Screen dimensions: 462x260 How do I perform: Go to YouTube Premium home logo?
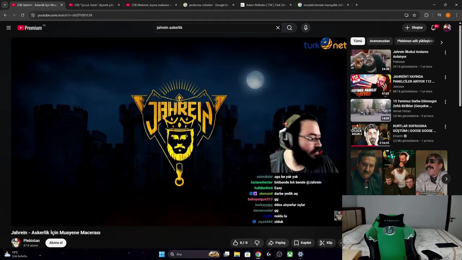(x=30, y=28)
